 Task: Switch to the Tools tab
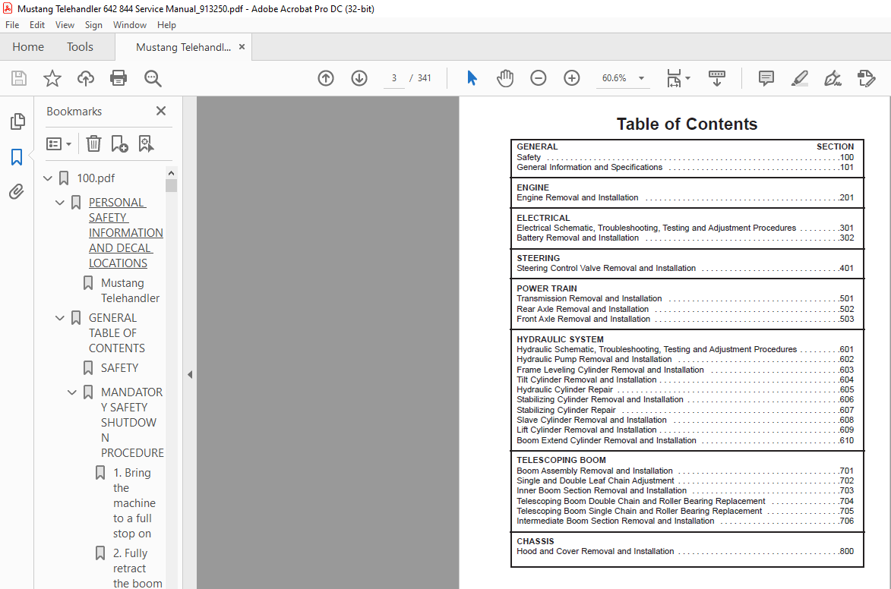coord(80,46)
